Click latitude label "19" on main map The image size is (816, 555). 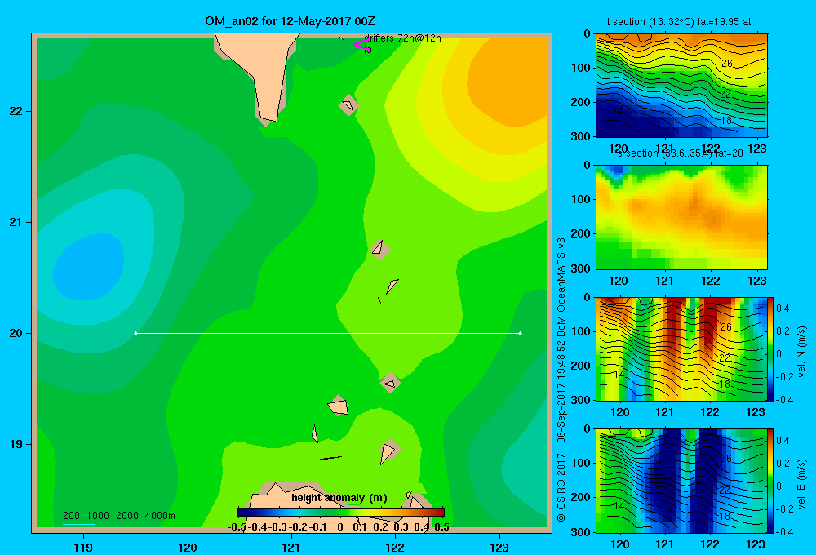16,444
